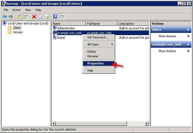
Task: Choose Delete from the context menu
Action: (99, 52)
